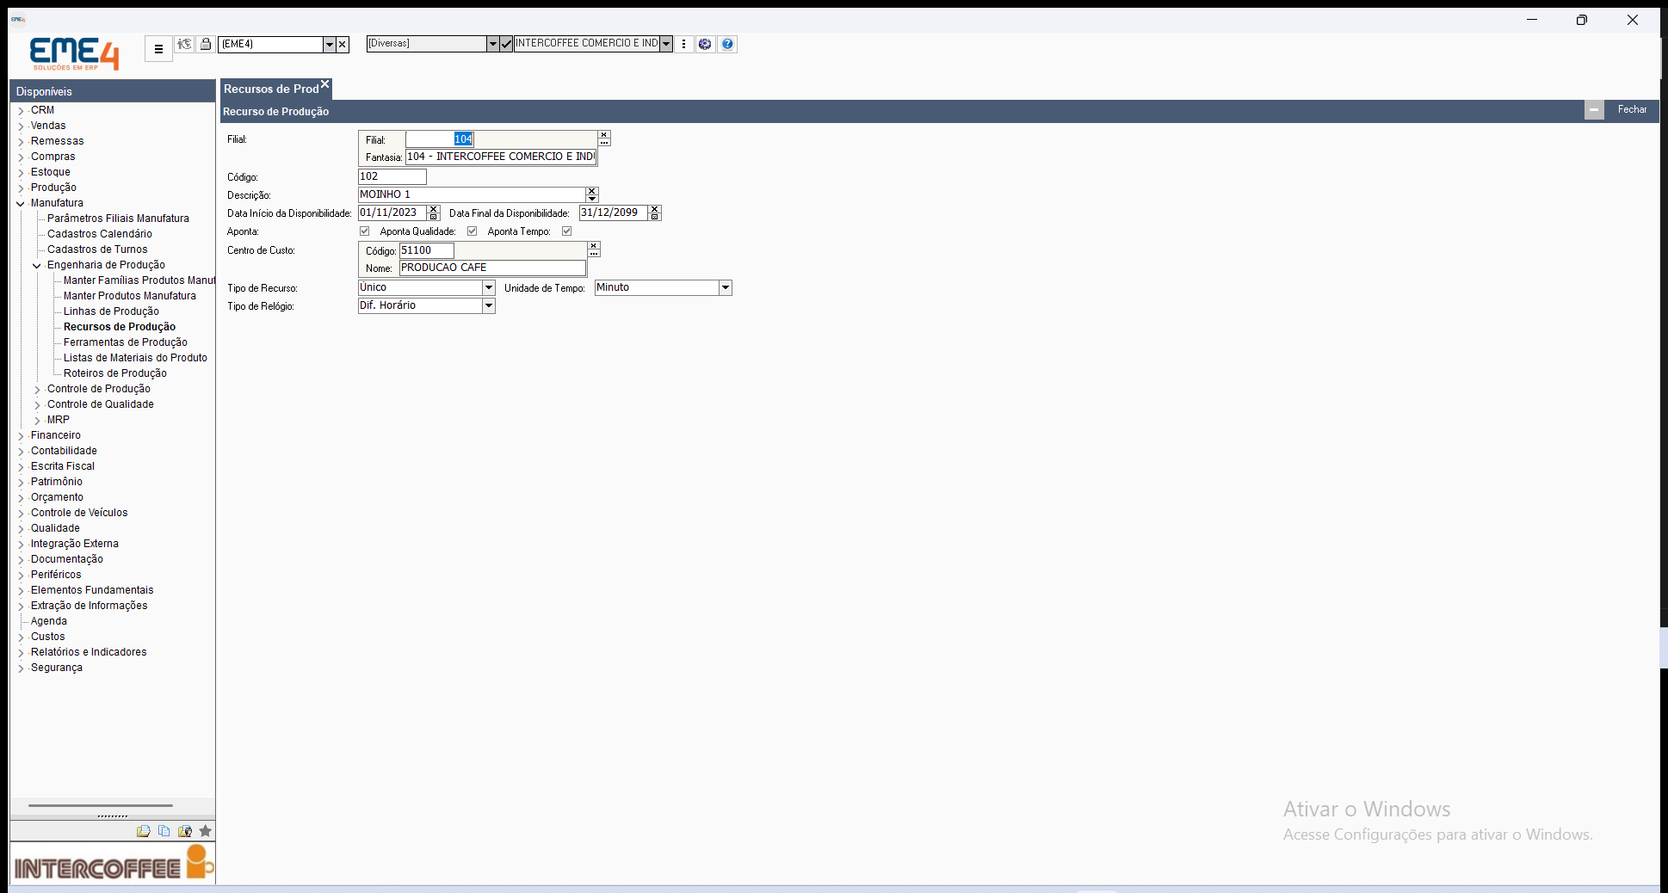Clear the (EME4) box with its X

343,44
